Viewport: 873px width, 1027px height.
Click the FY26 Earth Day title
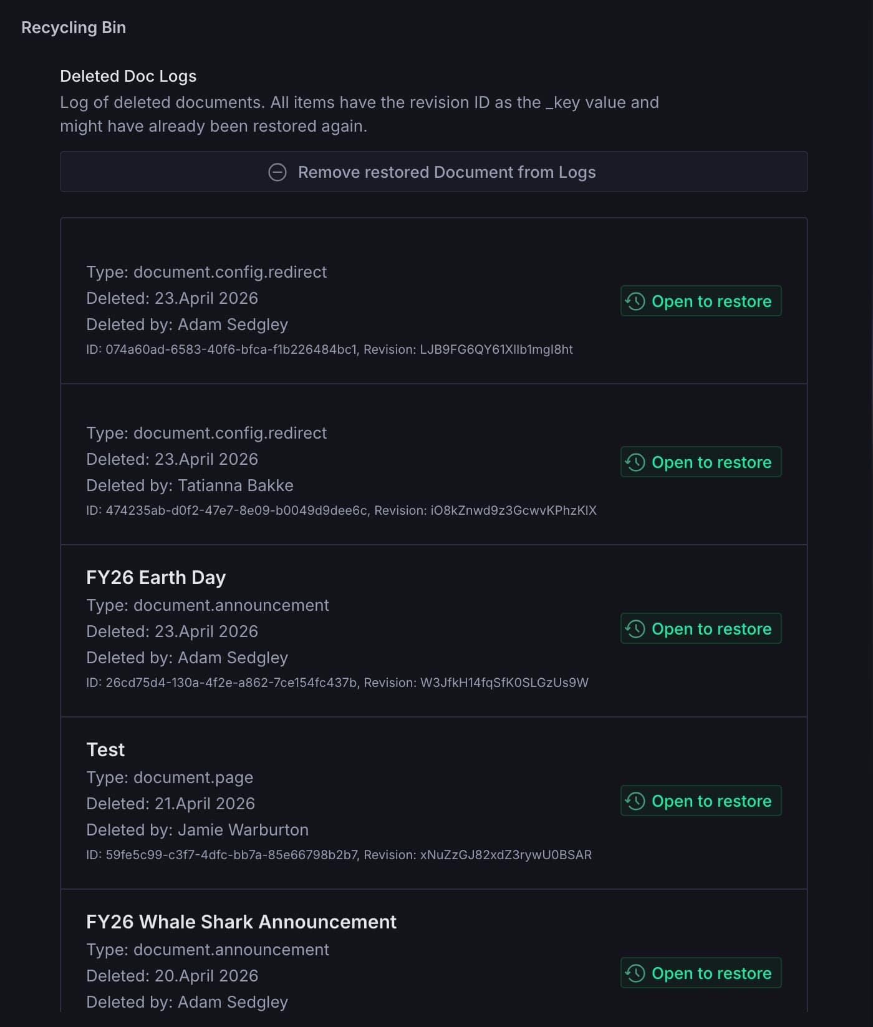coord(156,577)
